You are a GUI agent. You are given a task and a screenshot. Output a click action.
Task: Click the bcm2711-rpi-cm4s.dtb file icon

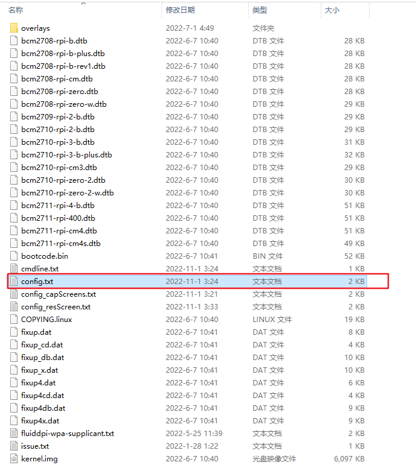(14, 244)
